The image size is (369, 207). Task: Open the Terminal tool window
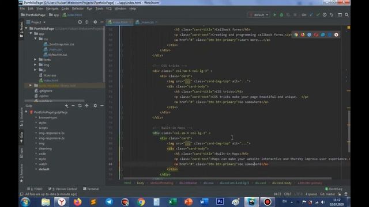point(91,189)
